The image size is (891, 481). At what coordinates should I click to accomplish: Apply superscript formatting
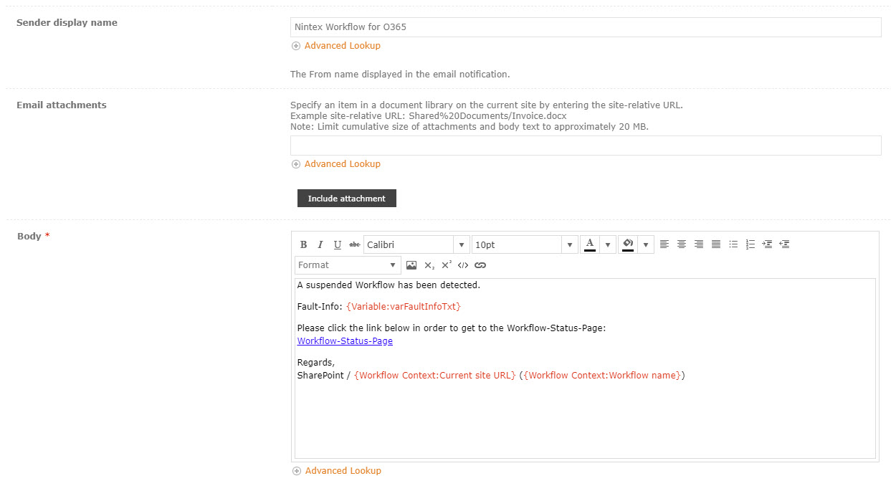pyautogui.click(x=446, y=265)
